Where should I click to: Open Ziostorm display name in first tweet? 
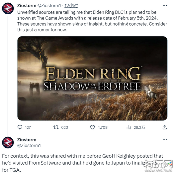[27, 6]
